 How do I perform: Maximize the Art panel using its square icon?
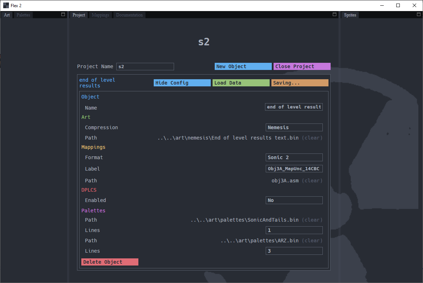(x=63, y=14)
